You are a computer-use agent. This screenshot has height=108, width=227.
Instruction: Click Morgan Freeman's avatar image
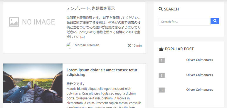click(70, 45)
